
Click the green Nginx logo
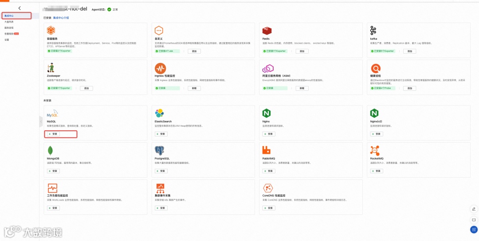(x=267, y=113)
